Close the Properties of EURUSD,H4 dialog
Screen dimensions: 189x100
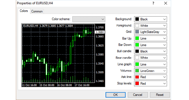166,3
